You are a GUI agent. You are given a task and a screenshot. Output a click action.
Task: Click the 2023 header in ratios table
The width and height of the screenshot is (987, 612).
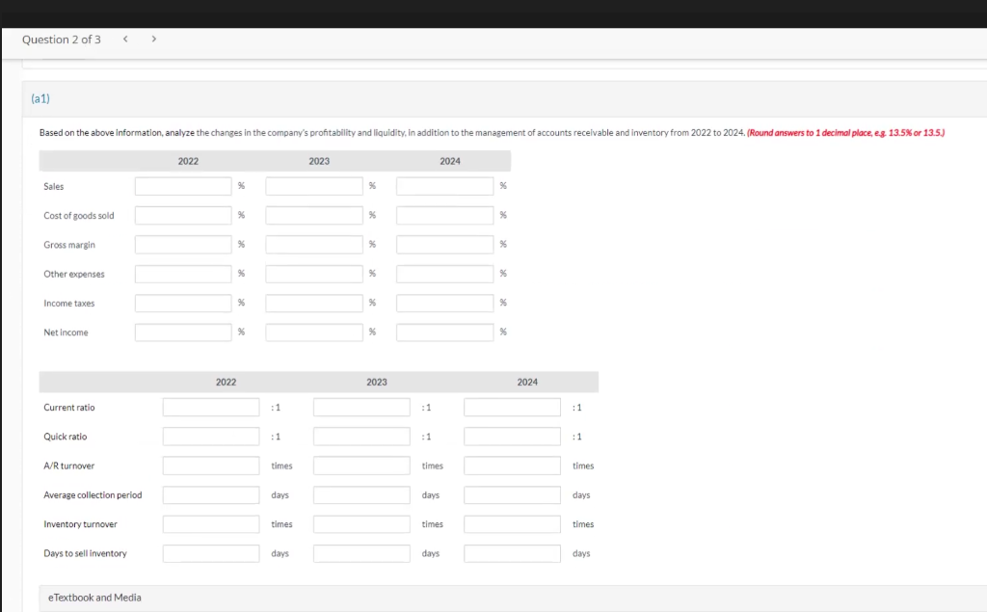click(377, 383)
